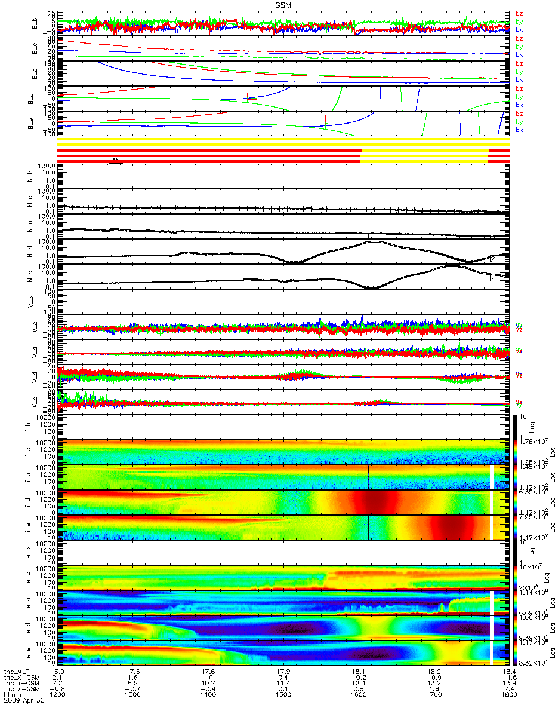
Task: Click the bz legend of the B_b panel
Action: [519, 14]
